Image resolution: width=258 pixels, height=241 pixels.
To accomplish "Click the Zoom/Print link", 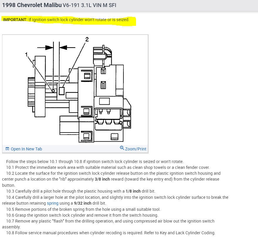I will [135, 149].
